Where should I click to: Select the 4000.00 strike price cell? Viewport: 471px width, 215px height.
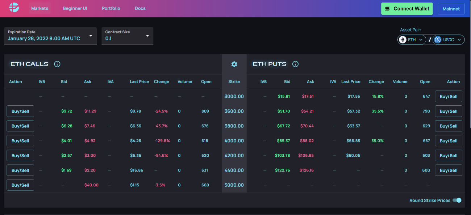pyautogui.click(x=234, y=141)
